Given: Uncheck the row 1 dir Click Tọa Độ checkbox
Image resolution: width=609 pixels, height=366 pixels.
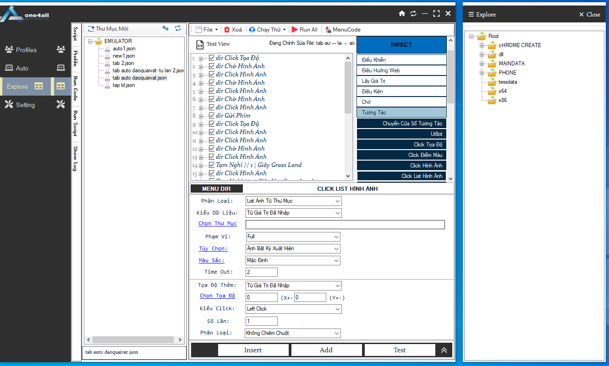Looking at the screenshot, I should click(x=212, y=58).
